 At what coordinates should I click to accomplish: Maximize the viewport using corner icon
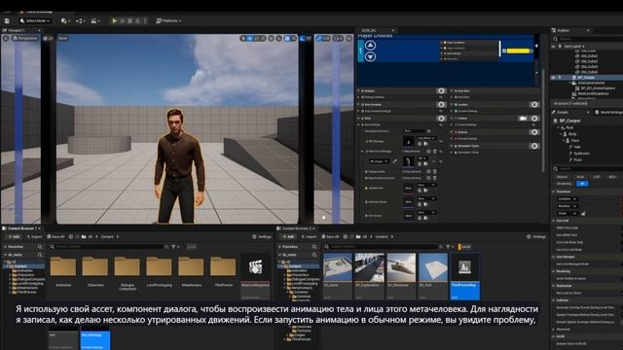pos(348,38)
